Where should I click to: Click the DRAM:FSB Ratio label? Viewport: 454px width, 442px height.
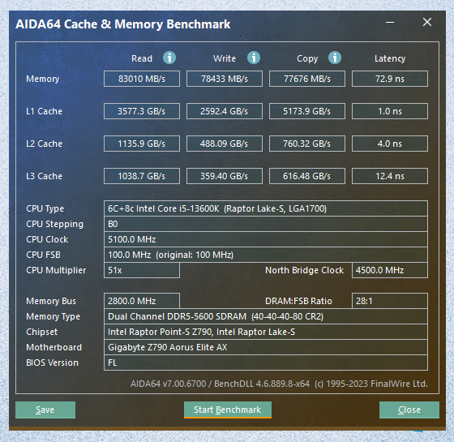click(x=298, y=301)
